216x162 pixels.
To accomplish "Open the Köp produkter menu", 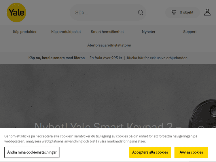I will (x=25, y=32).
